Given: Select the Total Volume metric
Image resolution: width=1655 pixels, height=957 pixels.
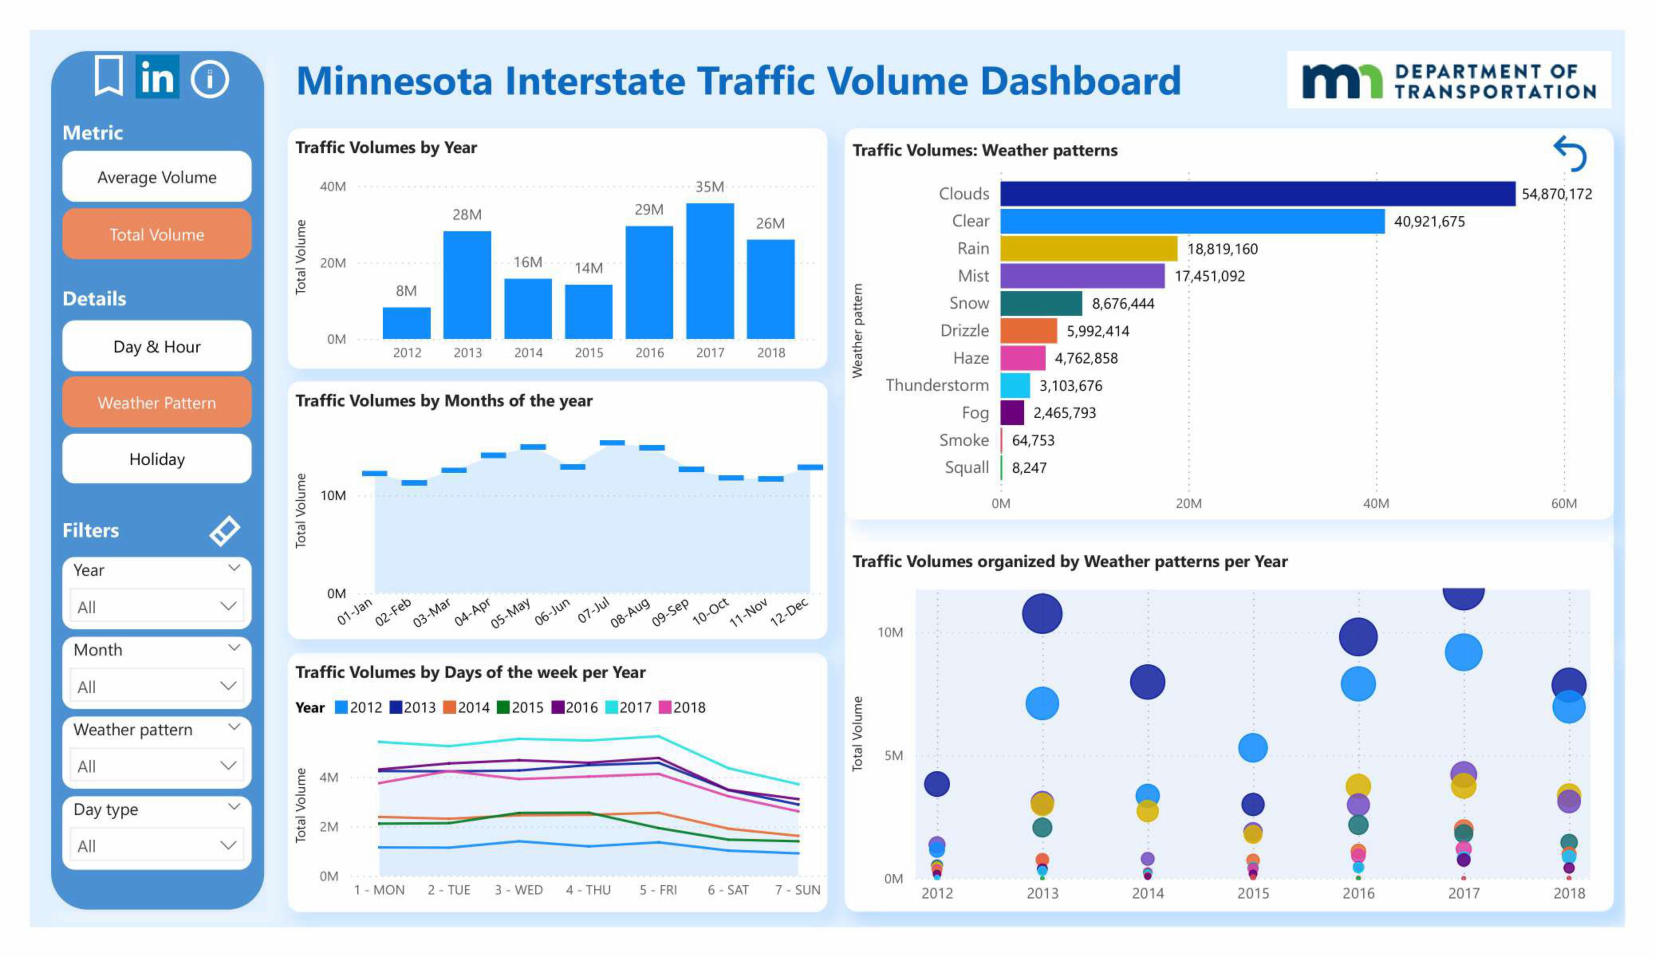Looking at the screenshot, I should pos(156,234).
